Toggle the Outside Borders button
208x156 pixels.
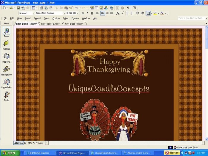coord(148,13)
